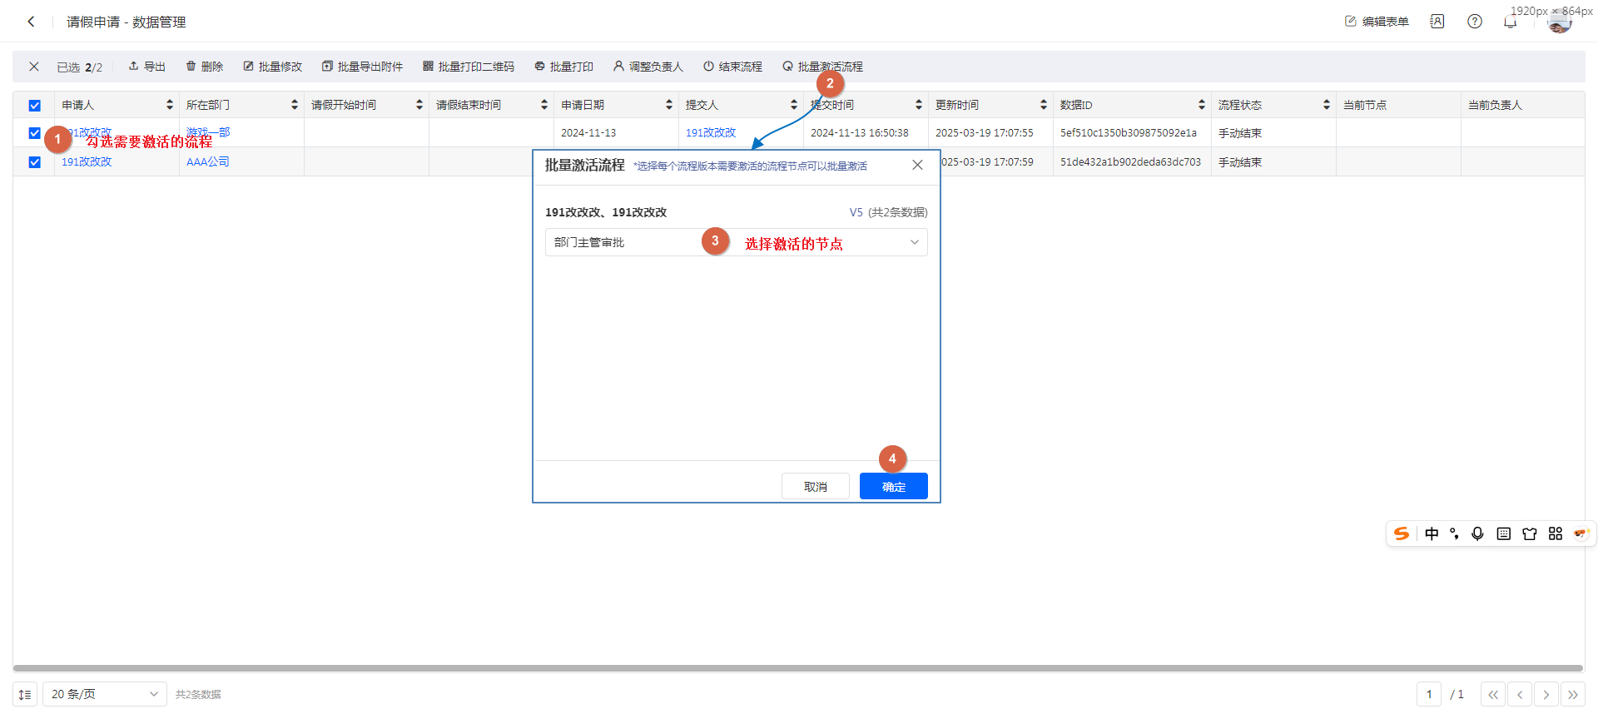Screen dimensions: 1598x719
Task: Click 批量激活流程 toolbar item
Action: [x=822, y=67]
